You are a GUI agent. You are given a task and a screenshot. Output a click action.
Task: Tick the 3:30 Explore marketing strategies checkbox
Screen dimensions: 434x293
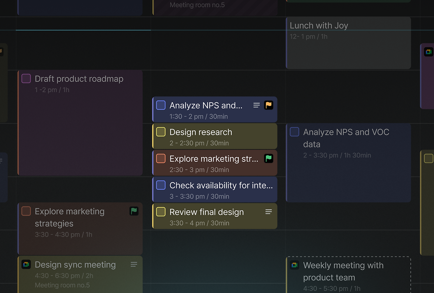[x=26, y=211]
